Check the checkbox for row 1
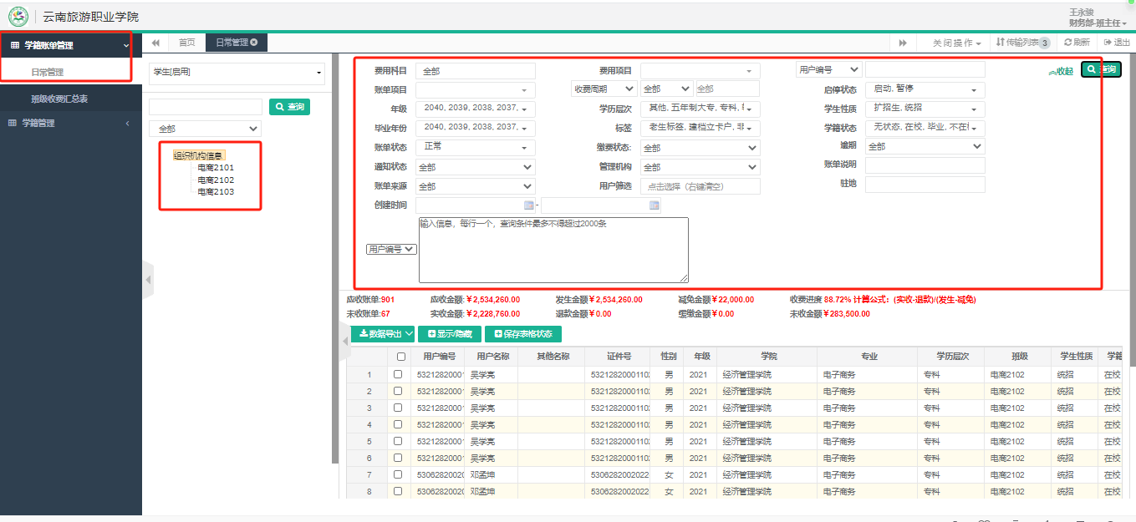The image size is (1136, 522). 398,374
